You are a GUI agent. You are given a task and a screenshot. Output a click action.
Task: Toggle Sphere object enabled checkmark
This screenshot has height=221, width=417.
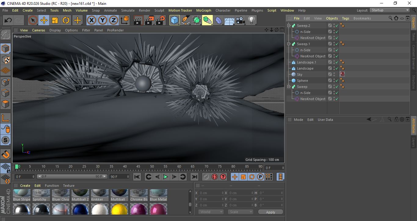[337, 81]
